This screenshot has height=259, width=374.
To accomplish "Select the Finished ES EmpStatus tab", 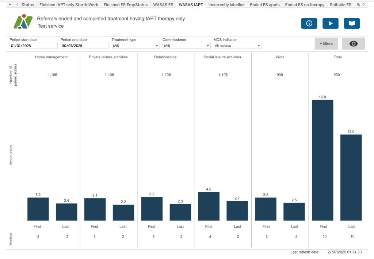I will [x=125, y=5].
